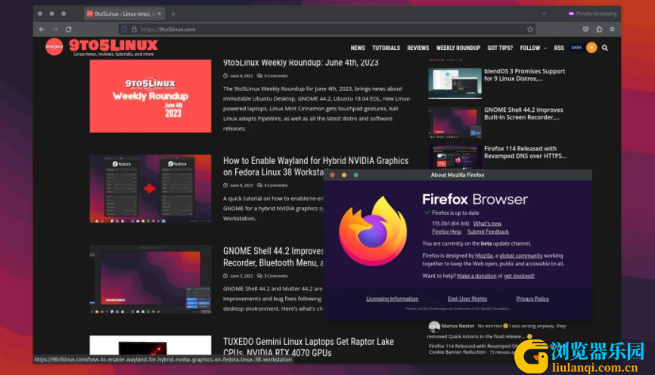Click 4 Comments under Wayland article
Viewport: 655px width, 375px height.
(x=272, y=185)
